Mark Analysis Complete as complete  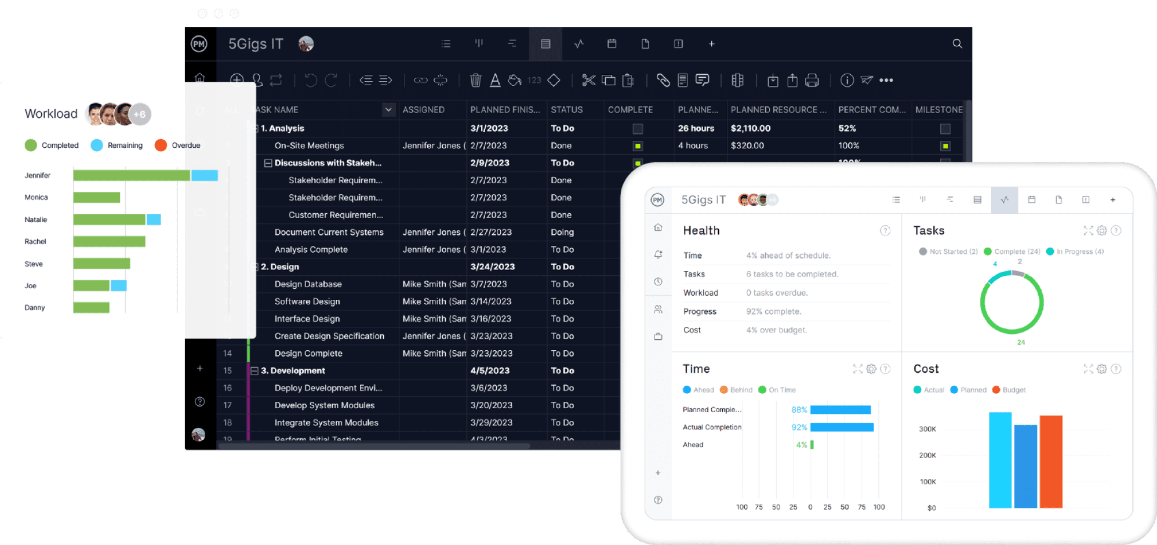tap(638, 249)
